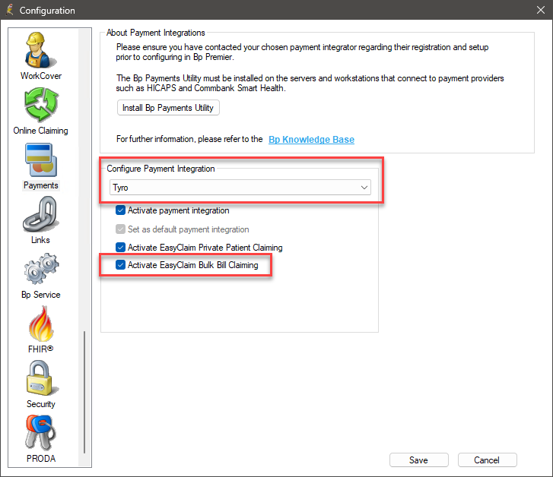Image resolution: width=553 pixels, height=477 pixels.
Task: Open Bp Service gears icon
Action: (x=41, y=269)
